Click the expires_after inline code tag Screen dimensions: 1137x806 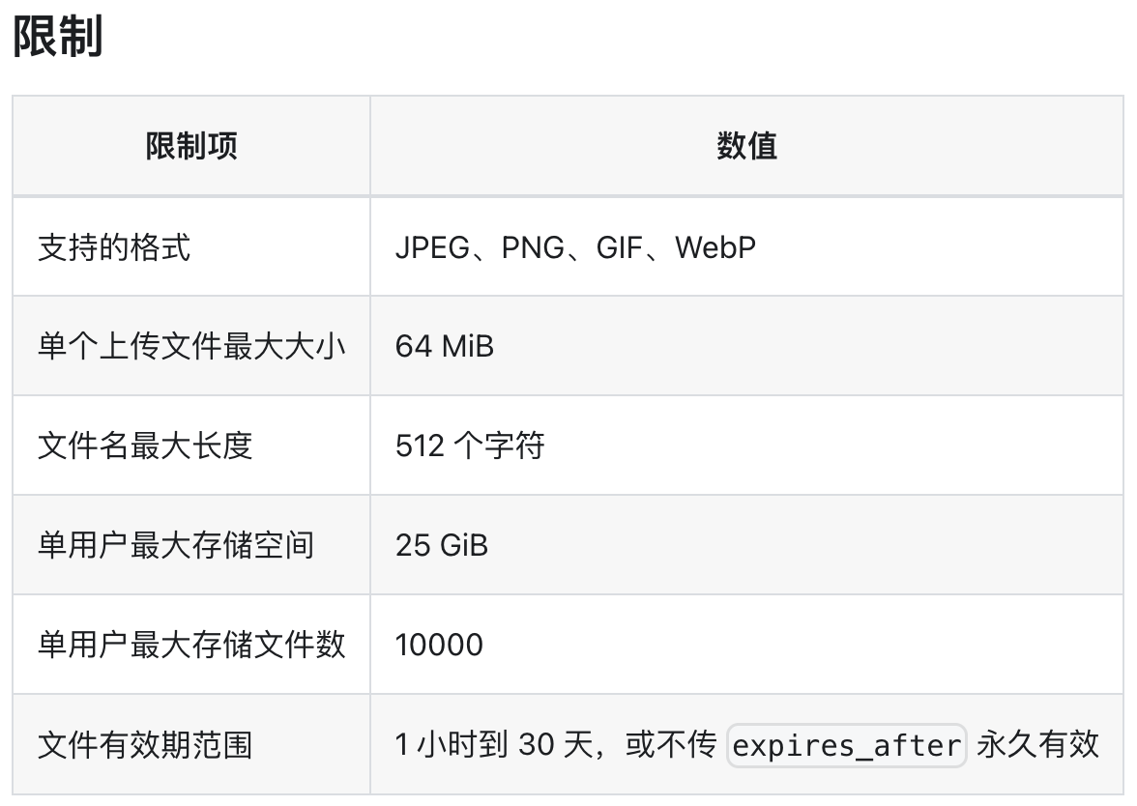point(846,745)
